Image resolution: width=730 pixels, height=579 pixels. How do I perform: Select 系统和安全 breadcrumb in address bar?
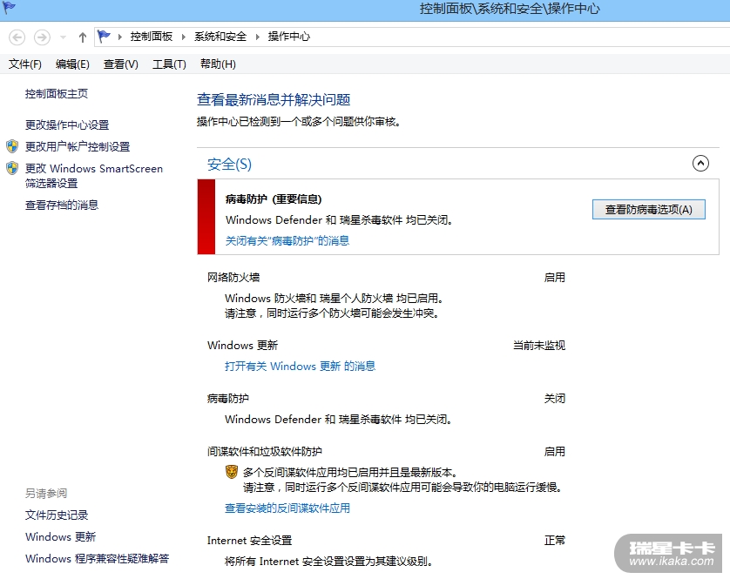click(x=220, y=37)
